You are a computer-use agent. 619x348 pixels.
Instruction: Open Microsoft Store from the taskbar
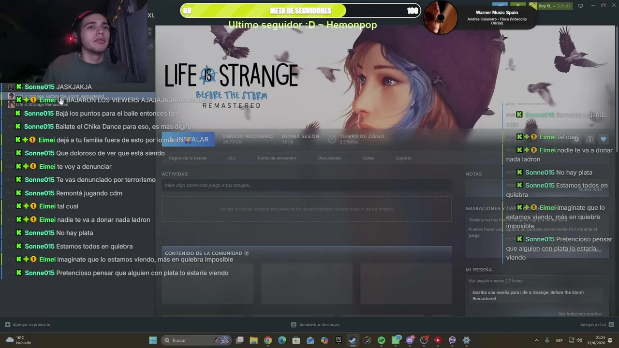pos(296,340)
